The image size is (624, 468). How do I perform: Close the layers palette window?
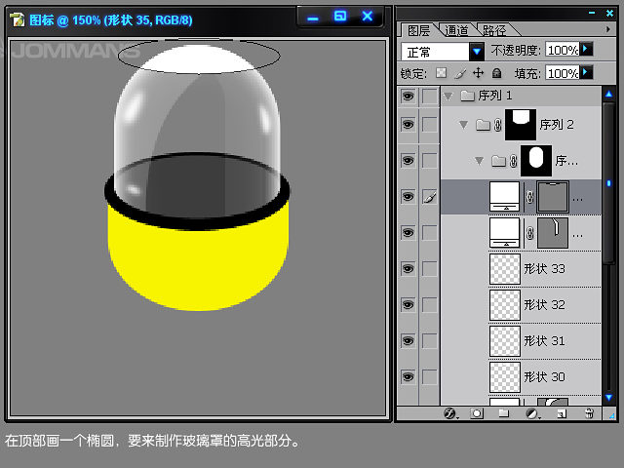(609, 13)
